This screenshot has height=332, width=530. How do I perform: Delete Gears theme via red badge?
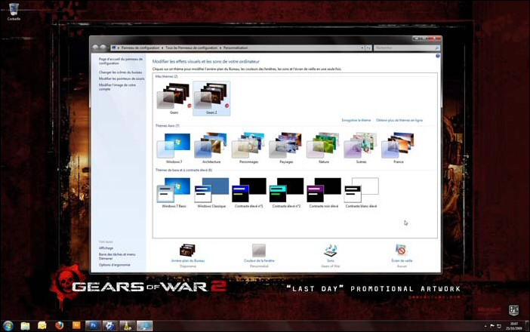[x=190, y=106]
